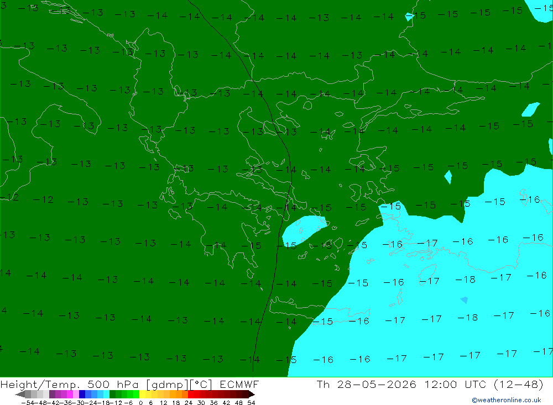Viewport: 553px width, 405px height.
Task: Select the dark green swatch above -12
Action: click(x=112, y=394)
